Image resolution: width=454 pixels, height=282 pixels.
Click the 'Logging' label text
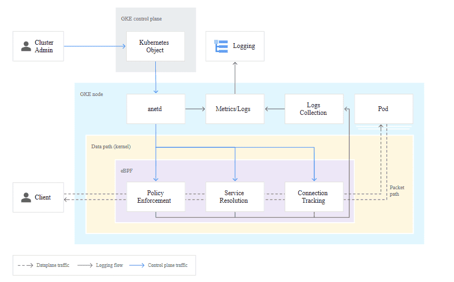(244, 46)
